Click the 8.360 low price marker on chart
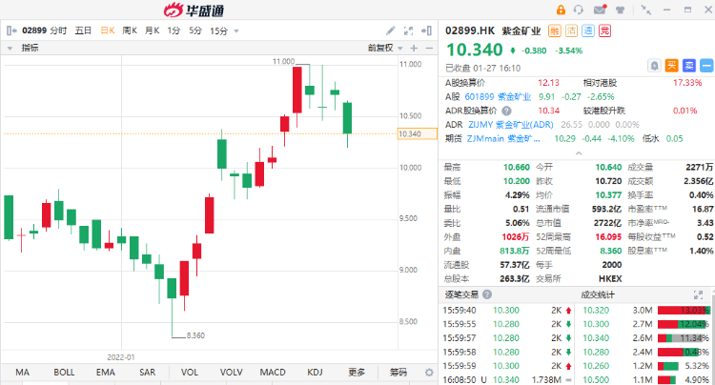Screen dimensions: 715x385 195,335
